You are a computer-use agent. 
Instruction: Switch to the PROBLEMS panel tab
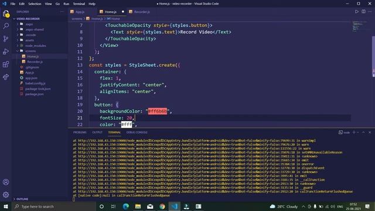click(80, 132)
